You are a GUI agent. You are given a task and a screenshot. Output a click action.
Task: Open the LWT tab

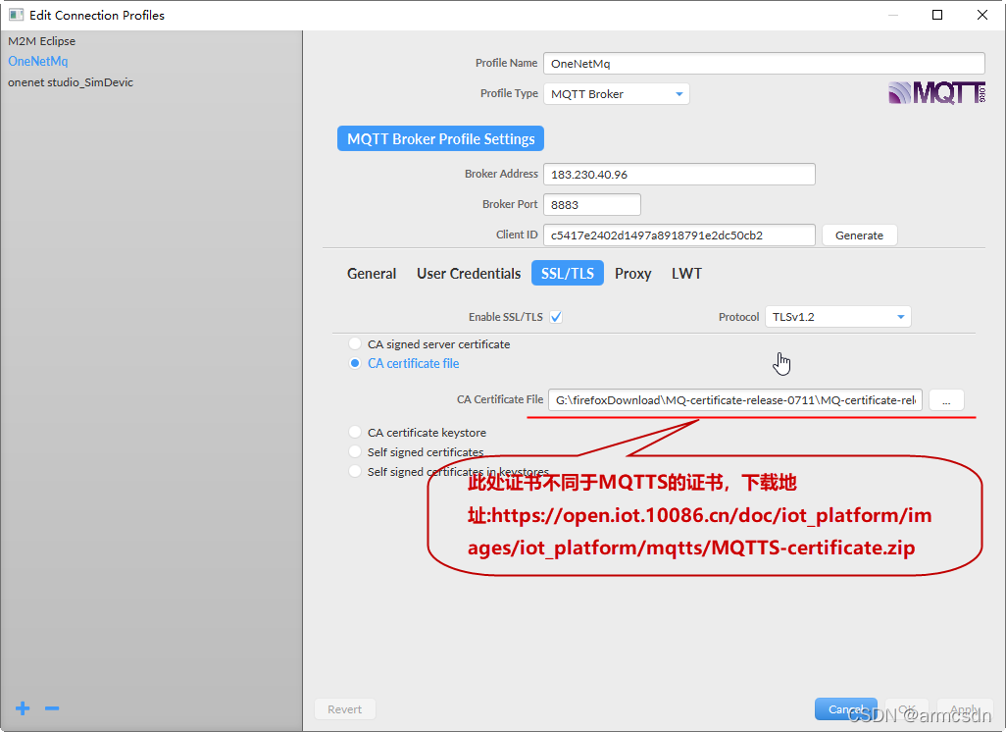[x=686, y=274]
